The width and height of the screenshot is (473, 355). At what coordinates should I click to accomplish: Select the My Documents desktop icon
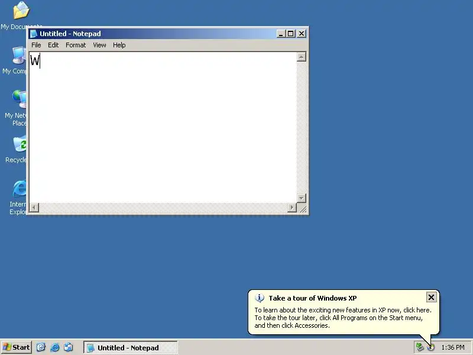(21, 15)
